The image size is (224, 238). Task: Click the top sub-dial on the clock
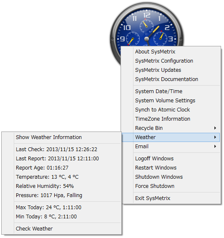[146, 26]
